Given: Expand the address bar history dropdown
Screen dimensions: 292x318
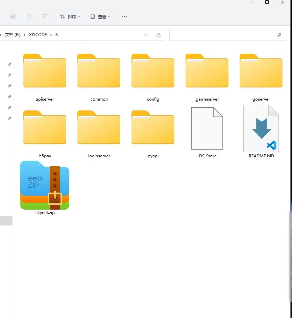Looking at the screenshot, I should (x=146, y=35).
